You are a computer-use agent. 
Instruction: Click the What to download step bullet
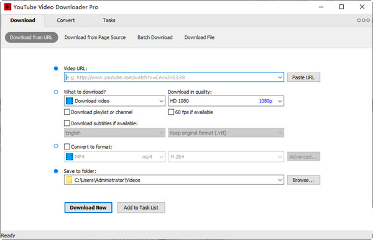56,92
